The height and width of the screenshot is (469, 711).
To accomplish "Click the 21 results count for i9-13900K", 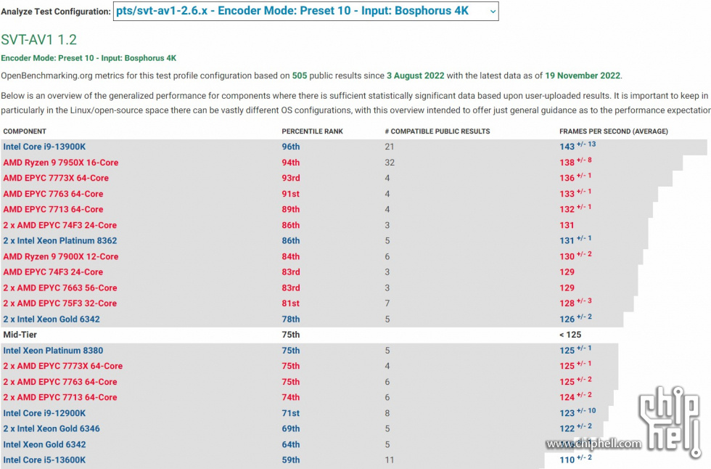I will pos(390,147).
